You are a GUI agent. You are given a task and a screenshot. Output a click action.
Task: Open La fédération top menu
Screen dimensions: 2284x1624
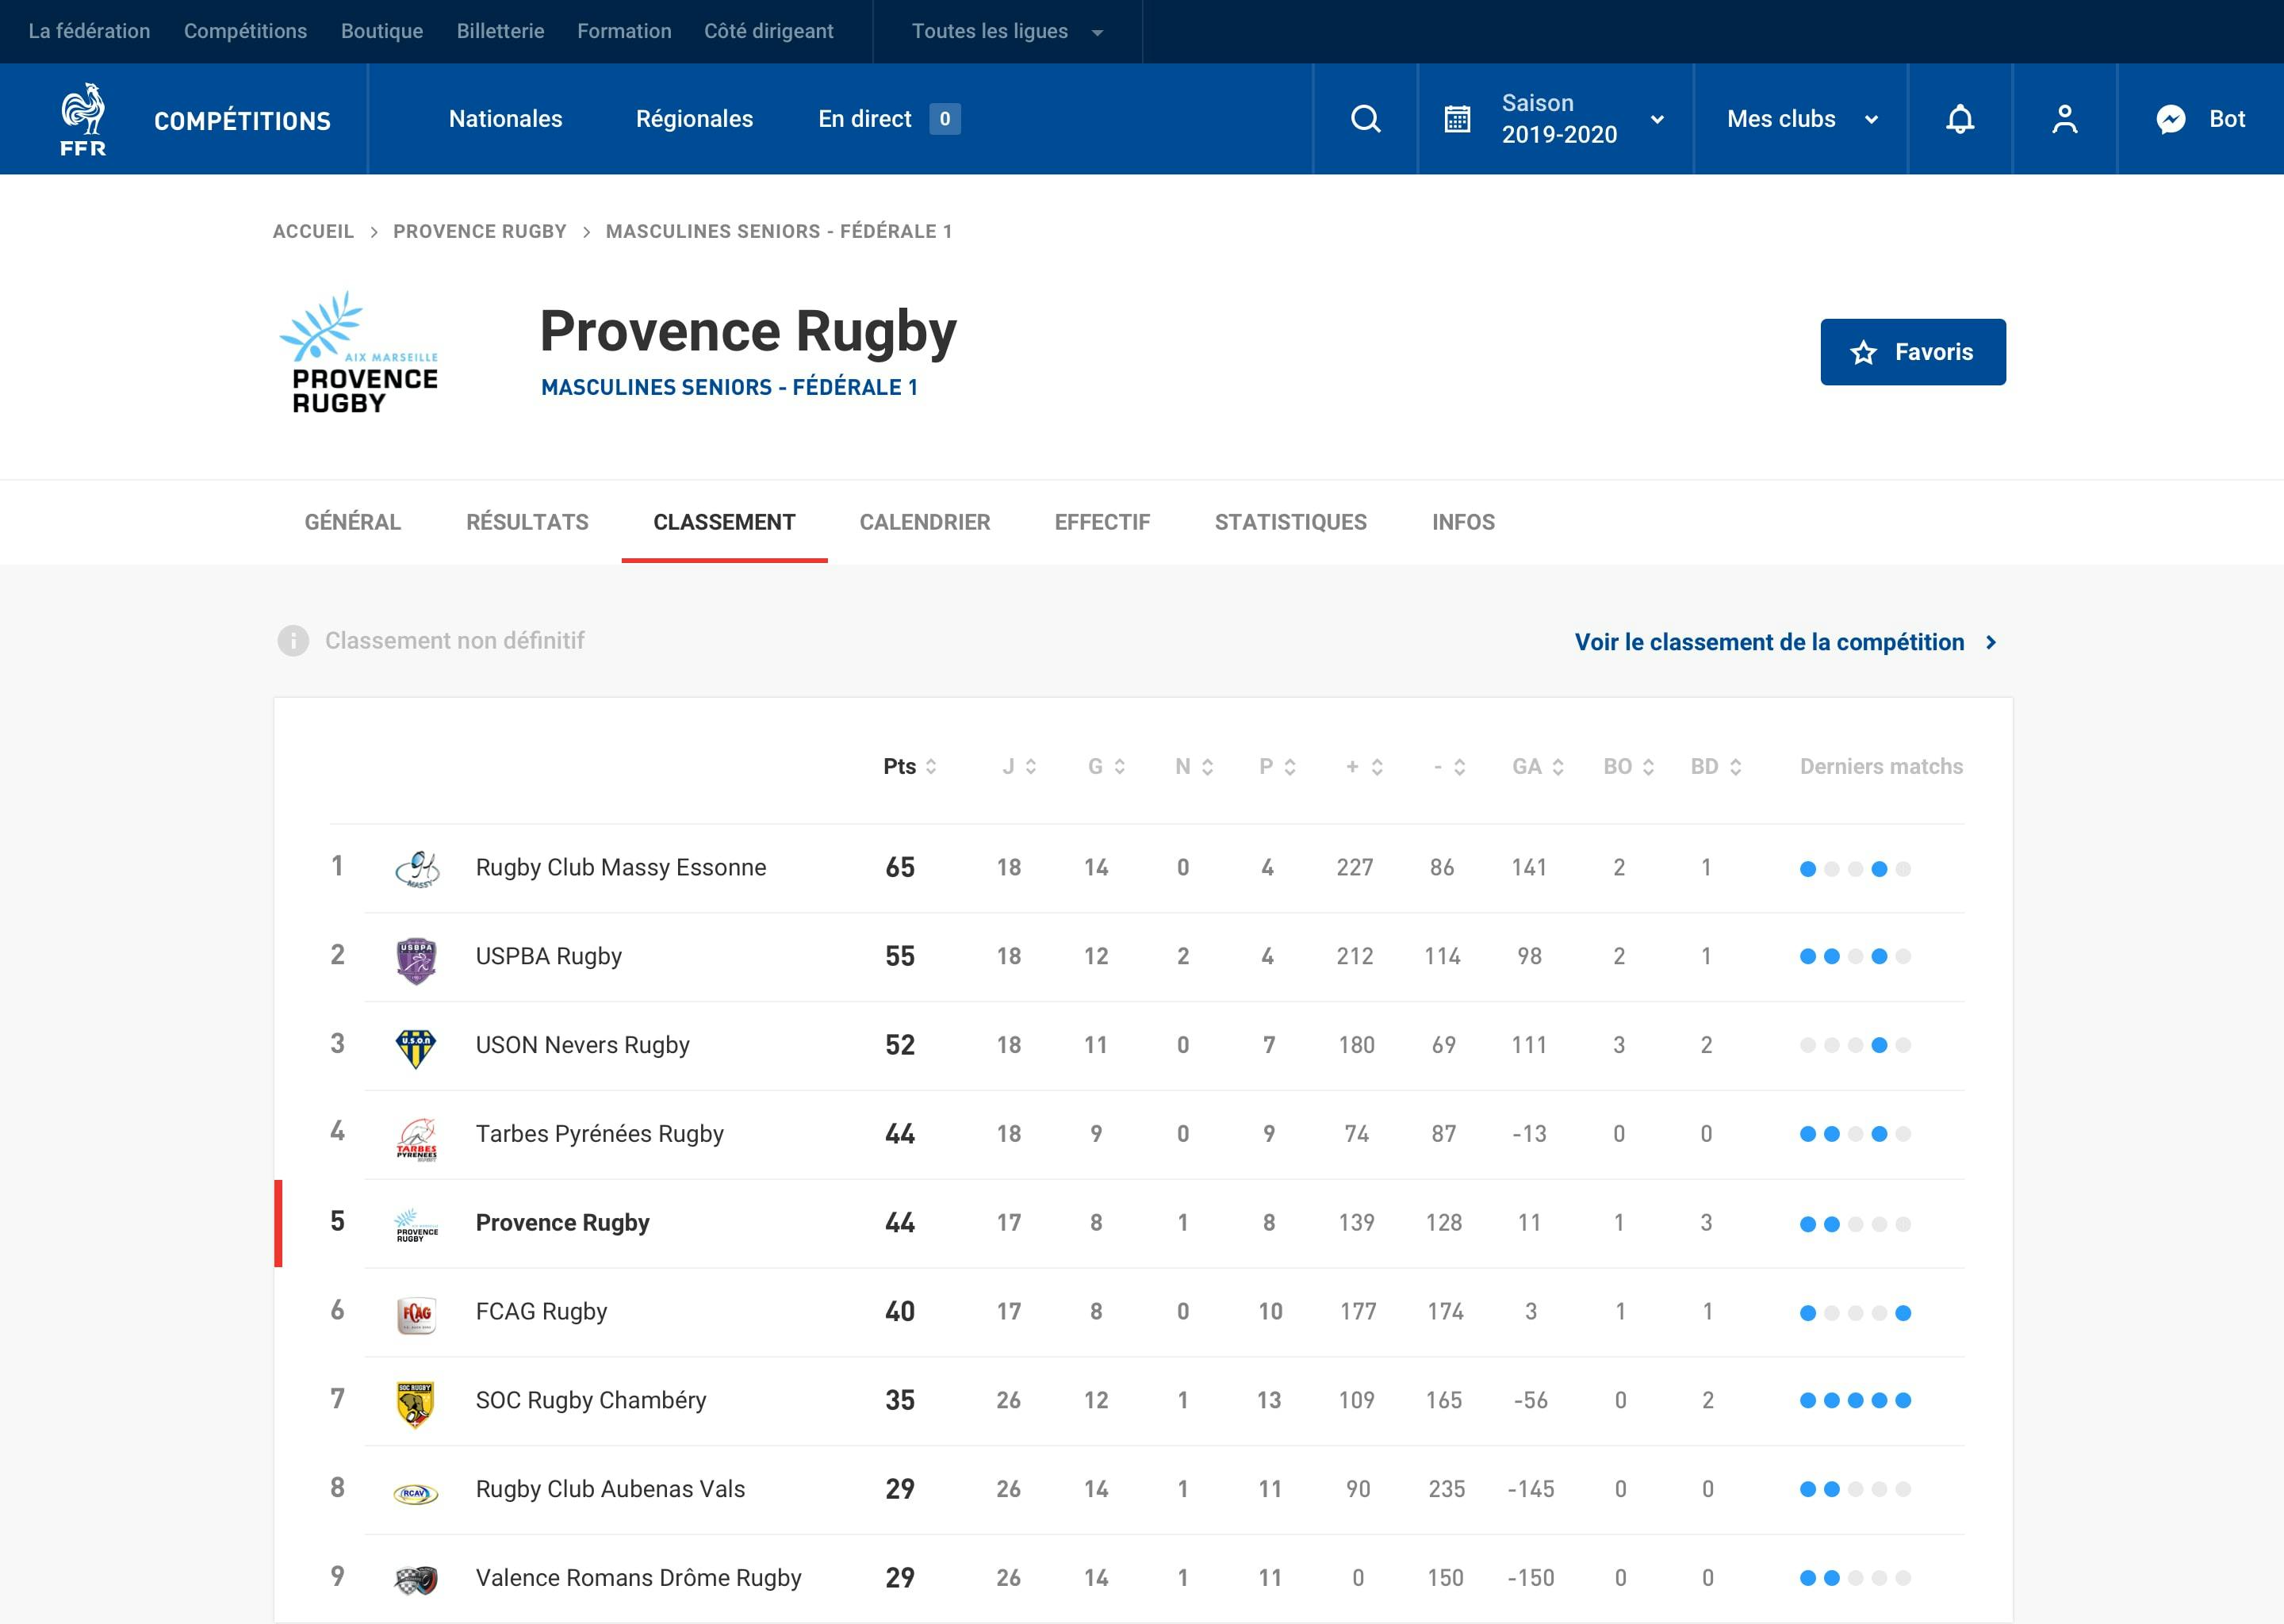pos(89,31)
